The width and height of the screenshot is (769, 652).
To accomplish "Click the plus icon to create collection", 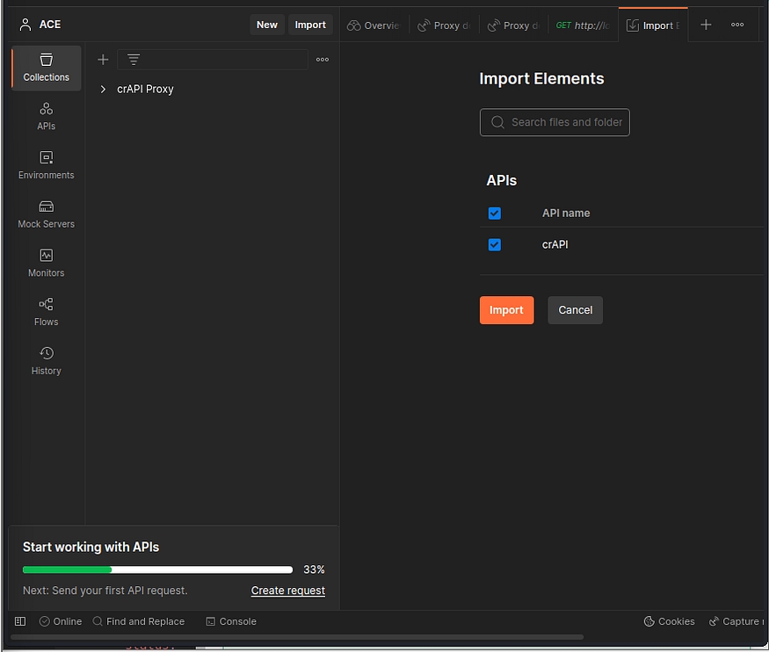I will (x=103, y=60).
